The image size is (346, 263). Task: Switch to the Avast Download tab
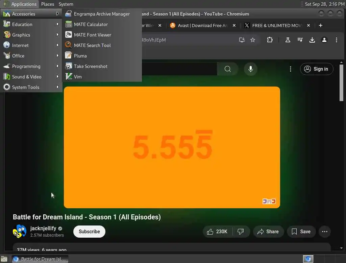point(202,25)
